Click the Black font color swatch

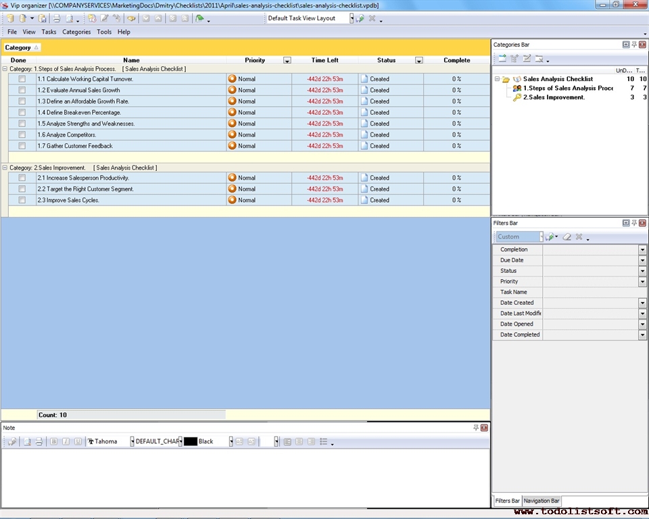point(190,441)
